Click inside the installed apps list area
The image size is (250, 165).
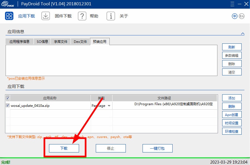coord(111,60)
